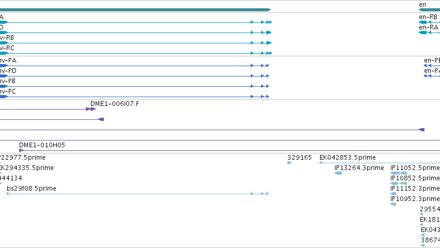Click the exon box under IP13264.3prime
This screenshot has height=248, width=440.
point(338,173)
